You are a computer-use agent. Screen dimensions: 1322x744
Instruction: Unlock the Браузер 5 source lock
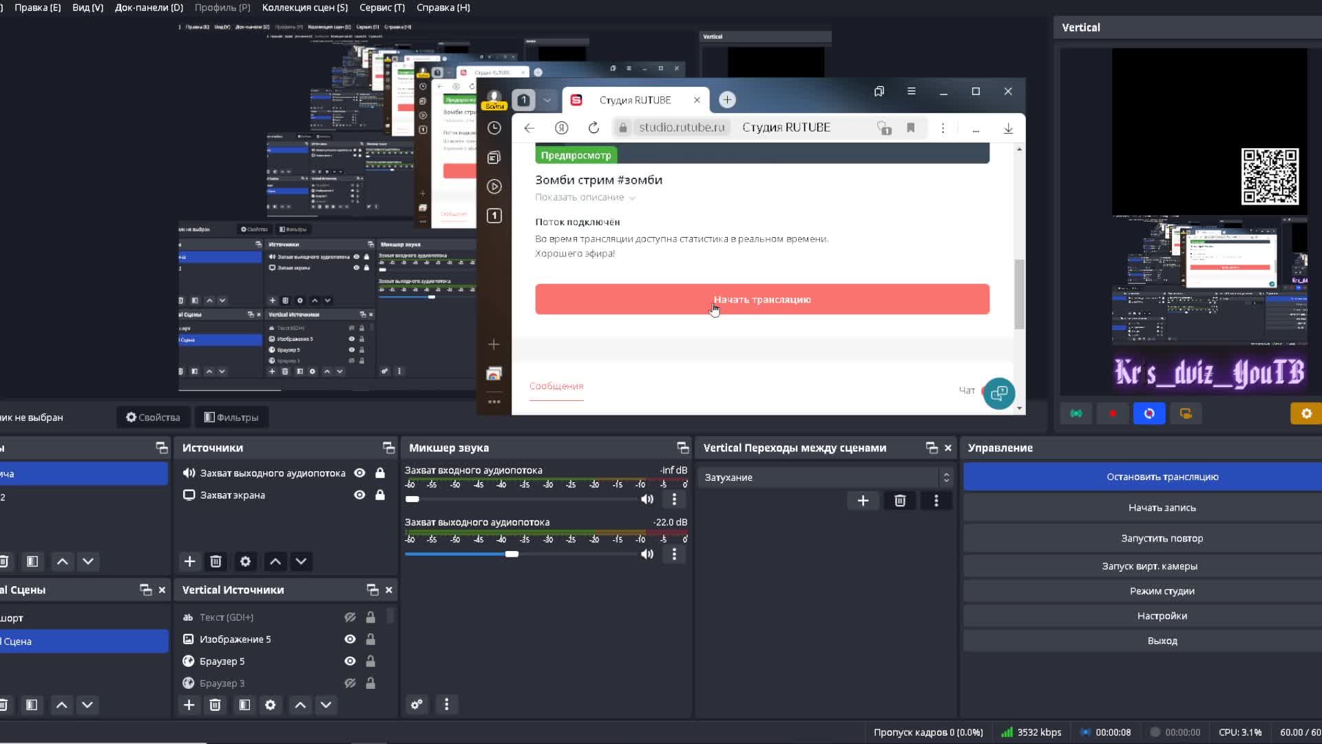pos(370,661)
